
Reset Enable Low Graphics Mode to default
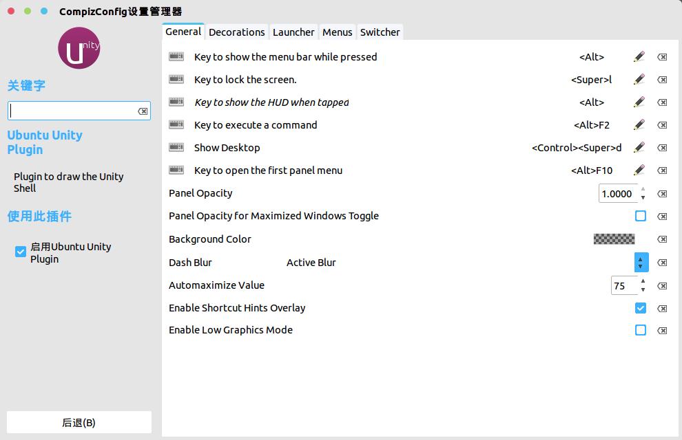662,331
